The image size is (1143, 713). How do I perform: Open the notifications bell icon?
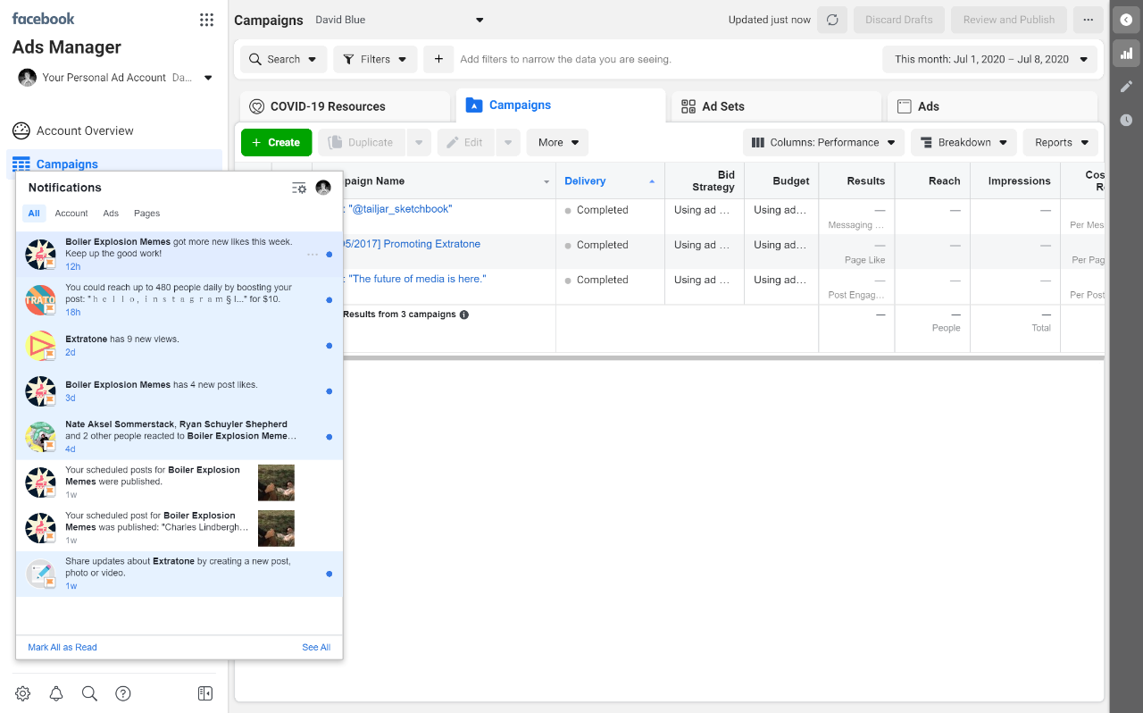coord(56,693)
